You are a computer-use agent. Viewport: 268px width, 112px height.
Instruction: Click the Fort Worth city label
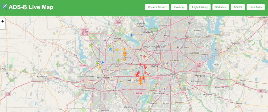click(x=103, y=77)
